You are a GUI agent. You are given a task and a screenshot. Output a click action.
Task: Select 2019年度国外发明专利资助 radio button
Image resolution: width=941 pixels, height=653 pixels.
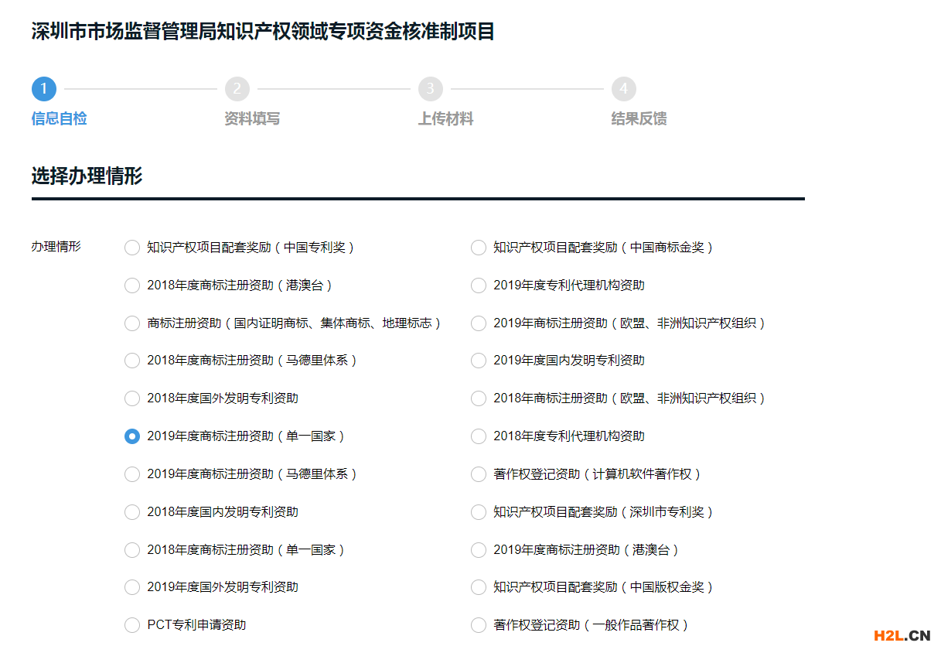pyautogui.click(x=132, y=587)
